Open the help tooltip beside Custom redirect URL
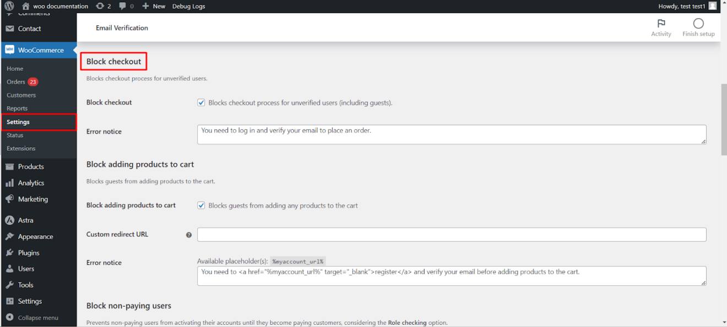Screen dimensions: 727x327 coord(189,235)
